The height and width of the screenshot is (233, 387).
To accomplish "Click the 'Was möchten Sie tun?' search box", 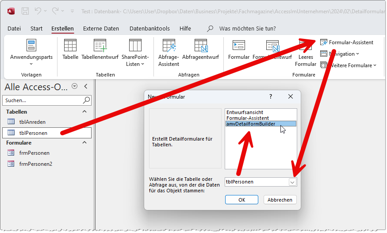I will [x=248, y=29].
